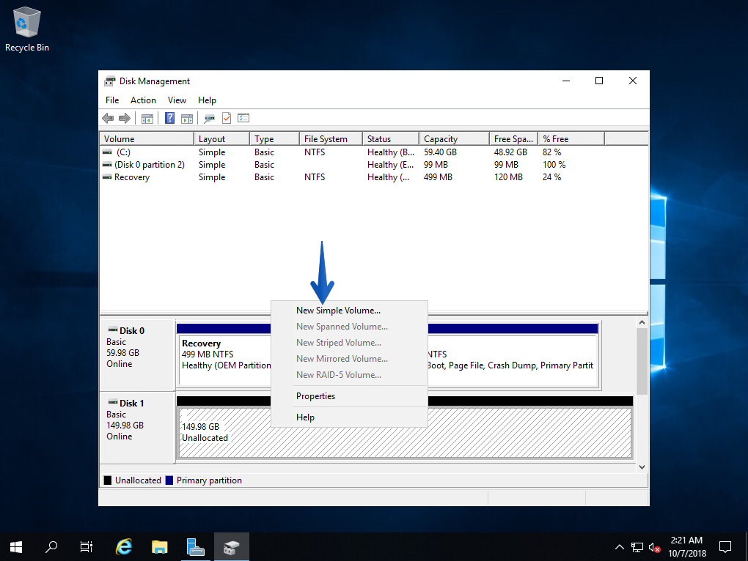Click the checklist settings toolbar icon
This screenshot has height=561, width=748.
[243, 118]
